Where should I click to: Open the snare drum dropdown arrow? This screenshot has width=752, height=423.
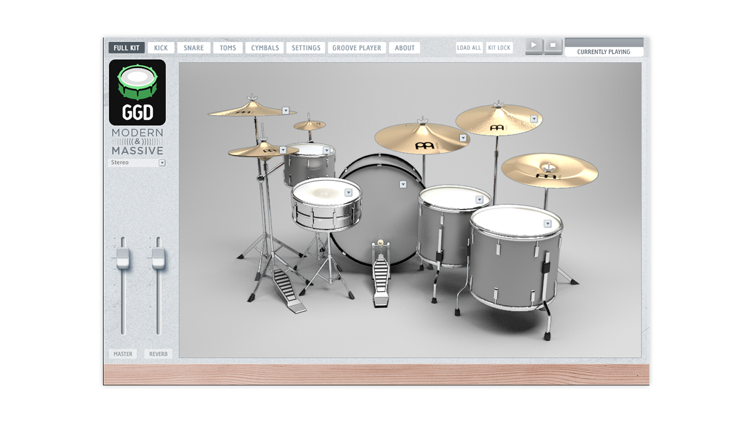tap(348, 192)
